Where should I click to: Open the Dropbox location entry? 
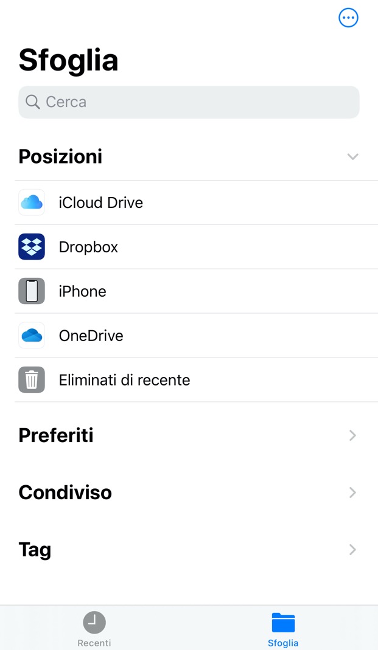[x=89, y=247]
